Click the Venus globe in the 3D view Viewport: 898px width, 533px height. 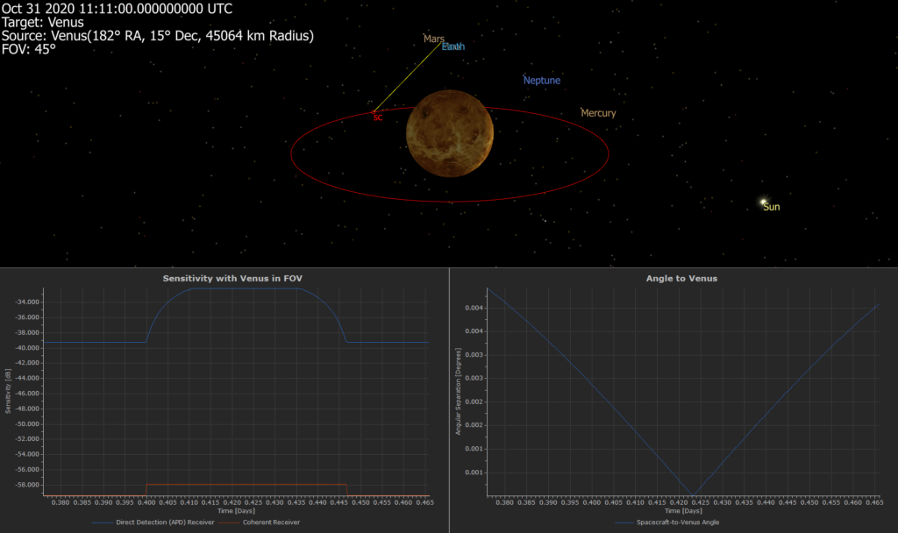pos(450,133)
